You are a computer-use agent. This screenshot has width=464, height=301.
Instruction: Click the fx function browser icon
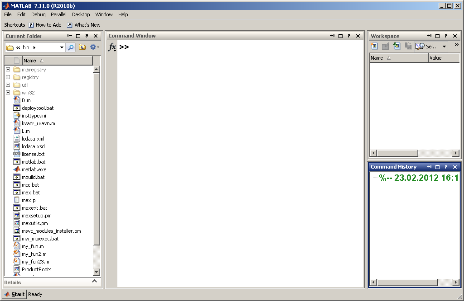tap(112, 47)
